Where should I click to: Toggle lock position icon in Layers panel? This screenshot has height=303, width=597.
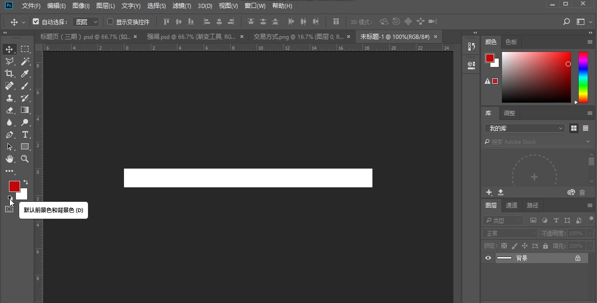tap(524, 246)
